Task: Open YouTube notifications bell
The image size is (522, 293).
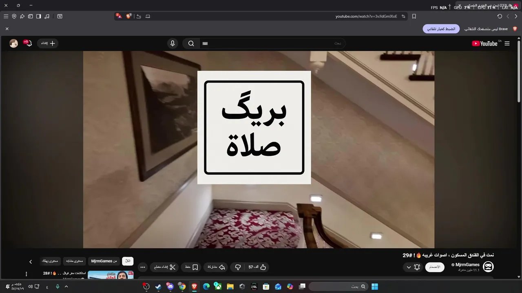Action: [29, 43]
